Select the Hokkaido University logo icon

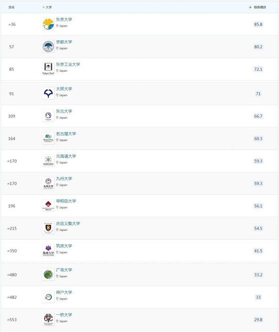point(48,161)
